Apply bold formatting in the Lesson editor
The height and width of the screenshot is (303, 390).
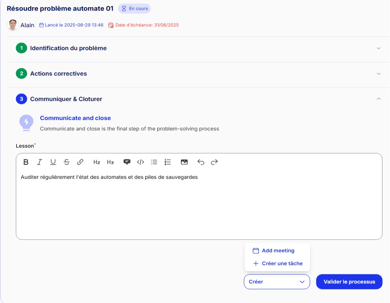pos(25,162)
